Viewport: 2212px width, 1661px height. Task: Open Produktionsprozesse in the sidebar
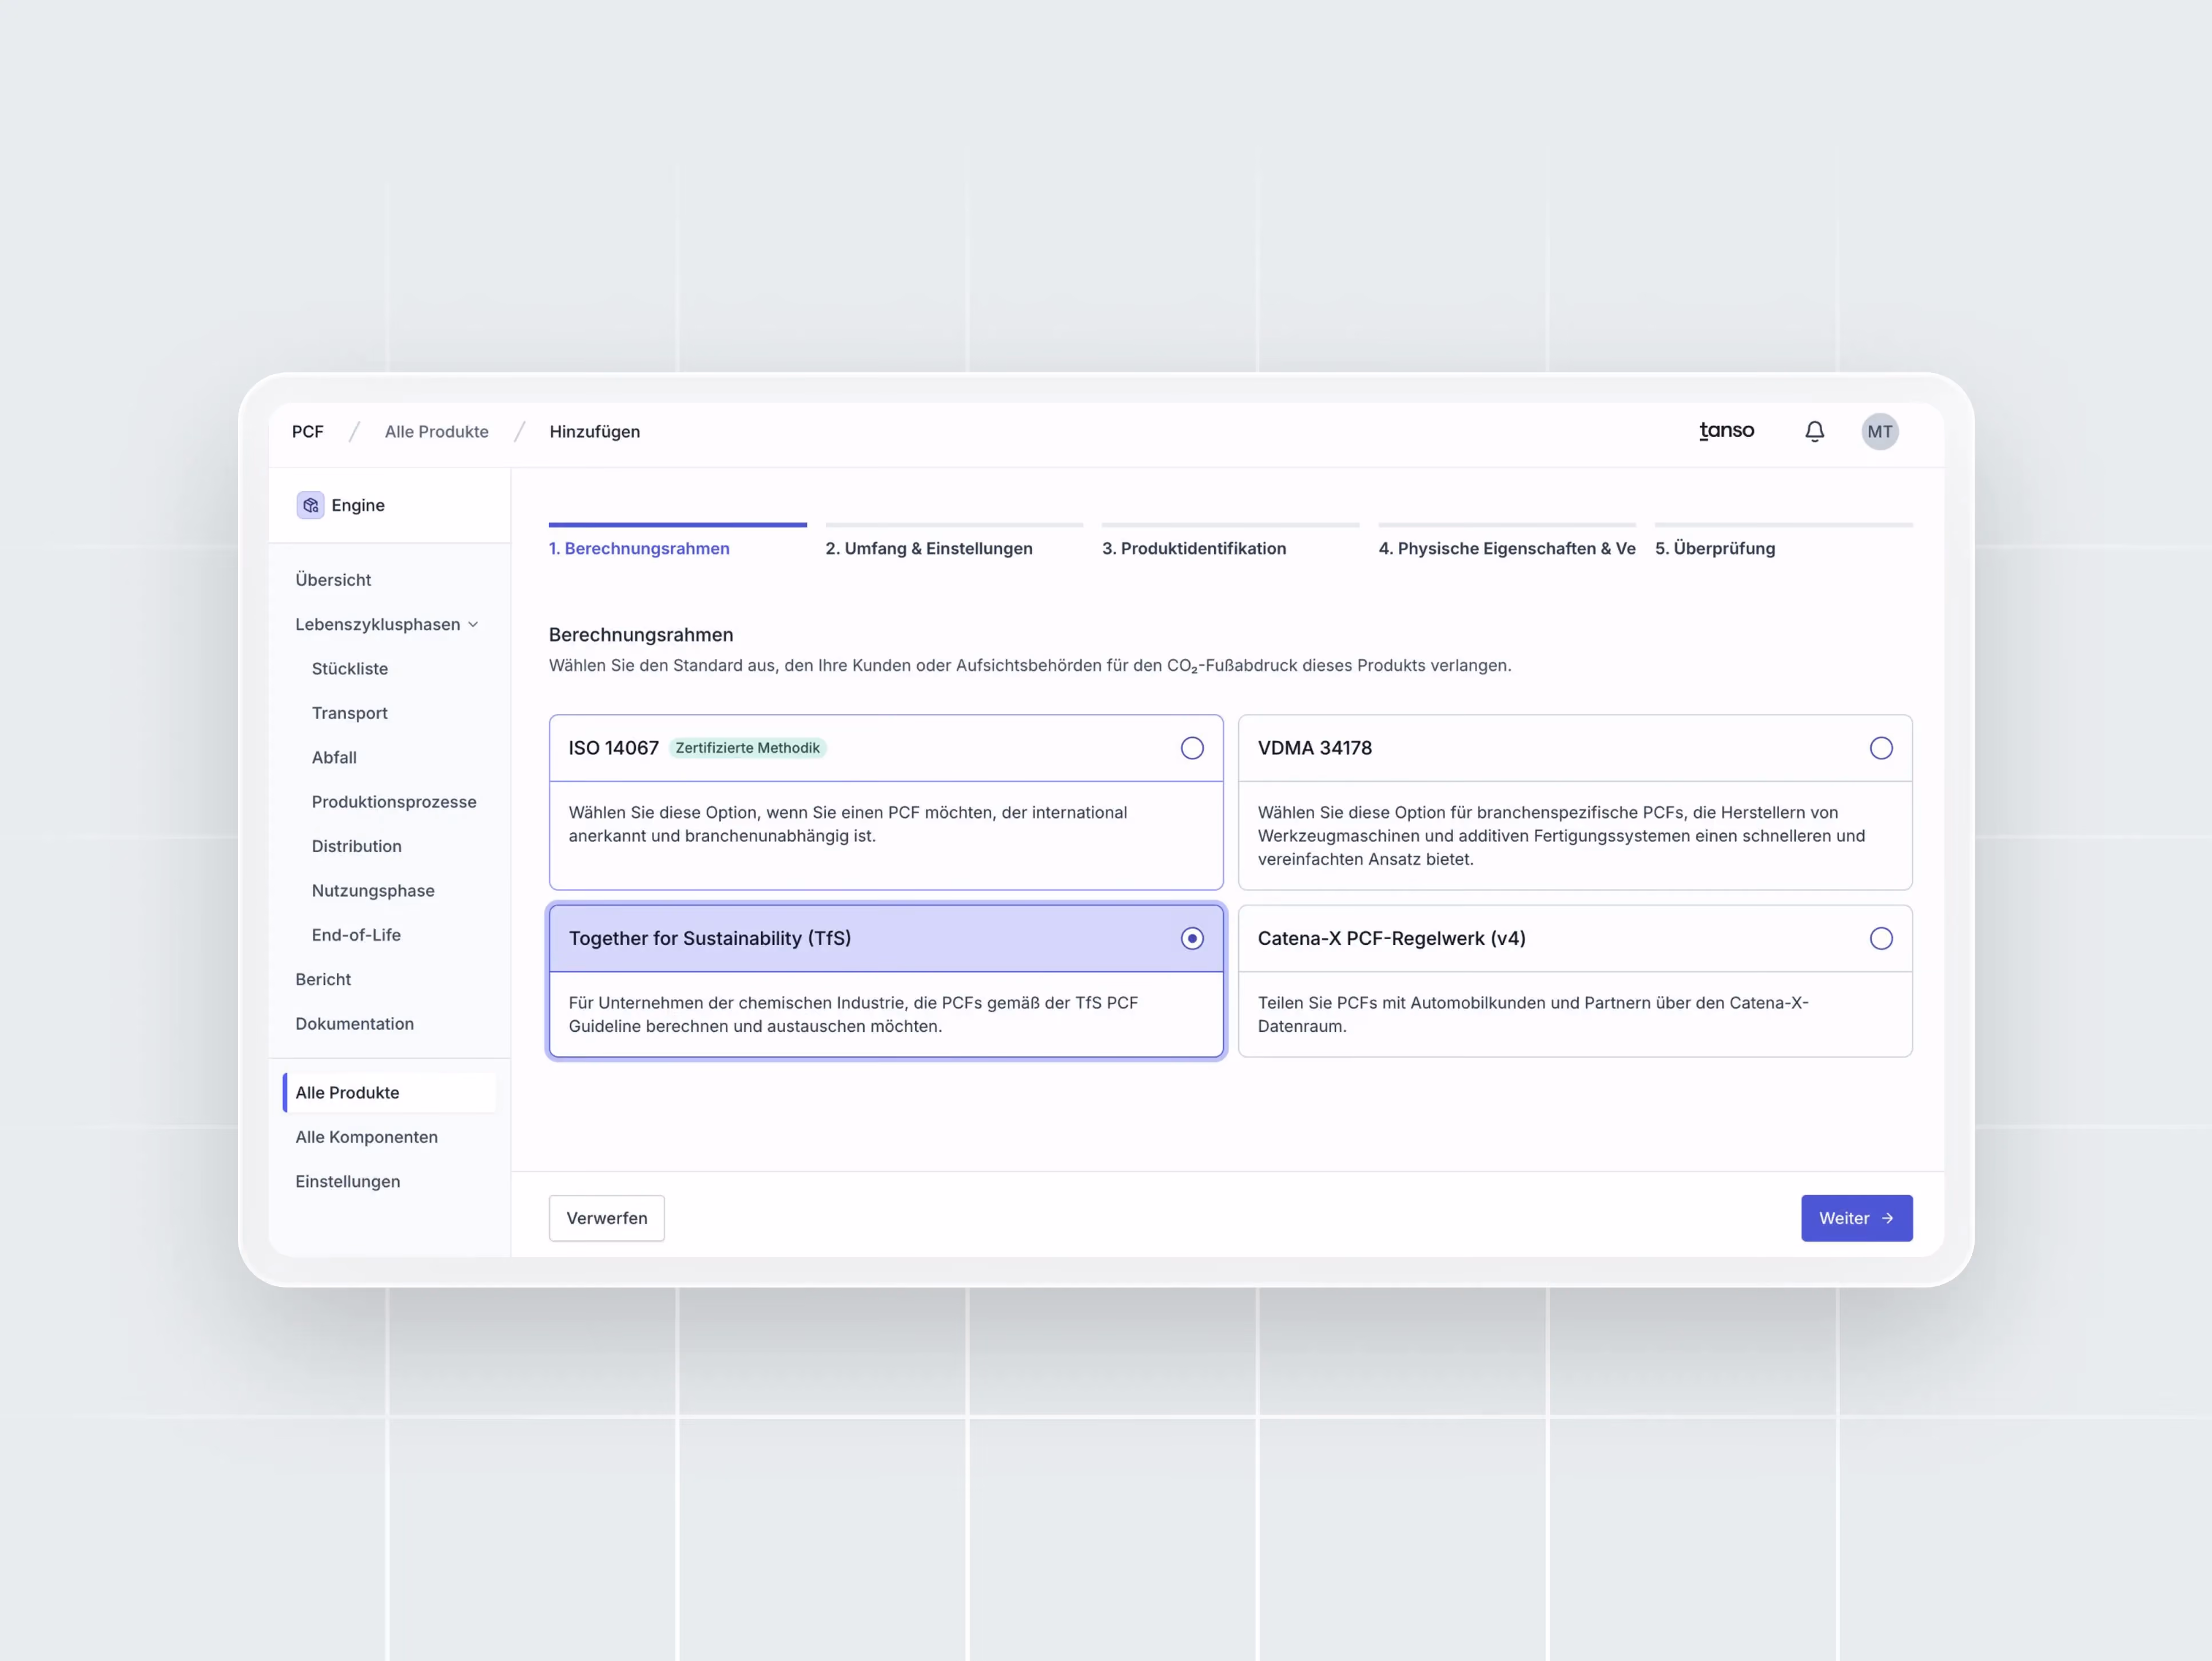tap(394, 802)
